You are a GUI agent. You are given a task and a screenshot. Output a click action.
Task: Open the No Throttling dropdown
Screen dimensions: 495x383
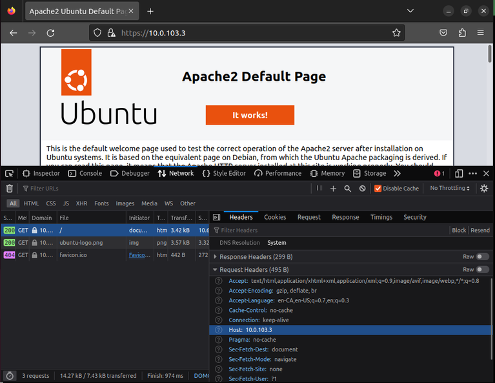click(450, 189)
